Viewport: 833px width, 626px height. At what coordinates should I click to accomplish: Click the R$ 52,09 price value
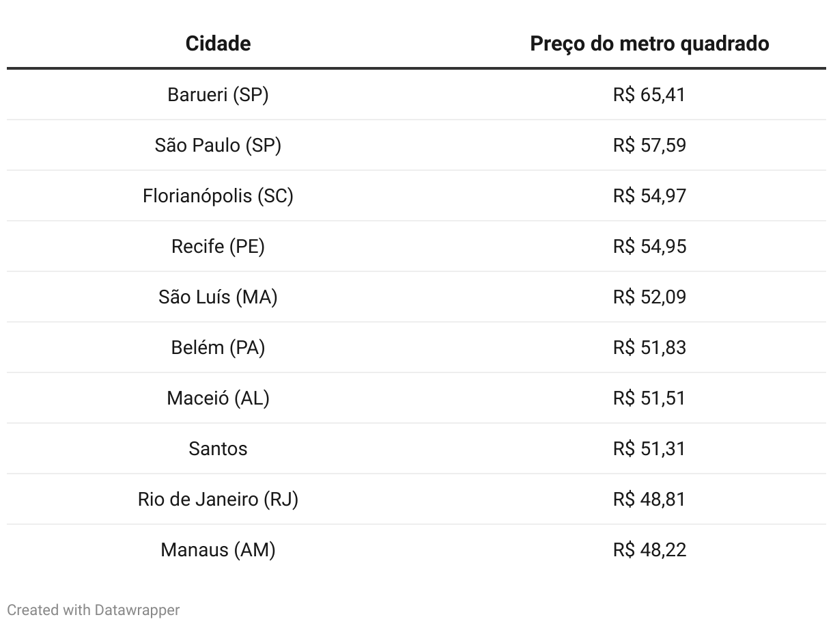point(649,297)
